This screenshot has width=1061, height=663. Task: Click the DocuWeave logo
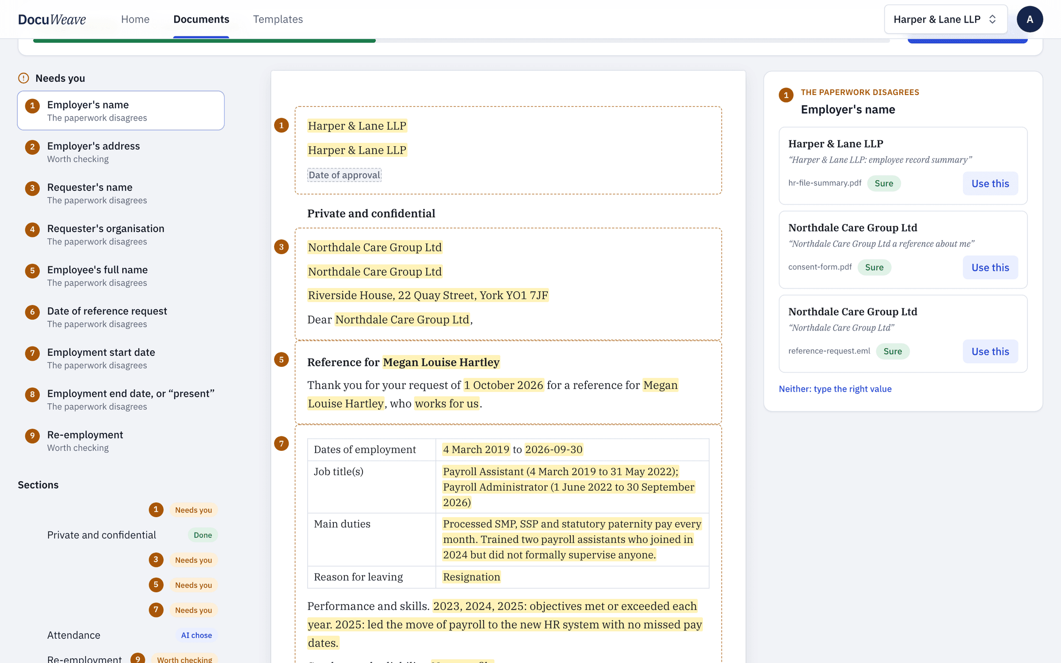pyautogui.click(x=52, y=19)
